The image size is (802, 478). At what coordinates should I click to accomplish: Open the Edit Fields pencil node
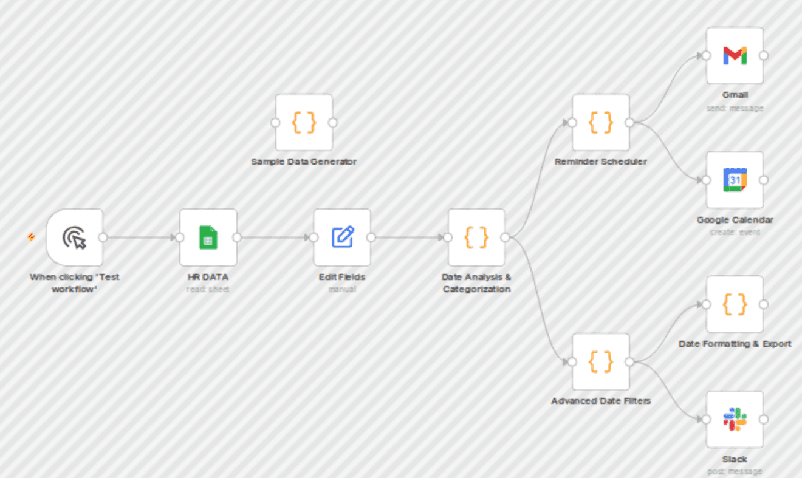(x=342, y=237)
